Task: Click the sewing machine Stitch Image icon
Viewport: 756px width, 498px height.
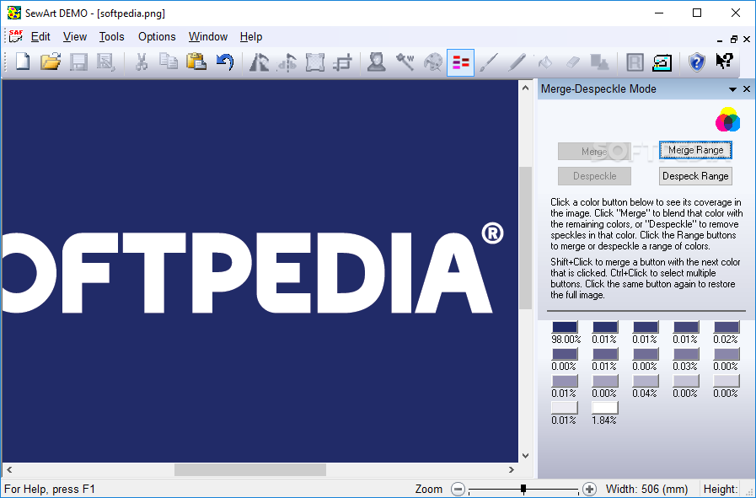Action: 662,62
